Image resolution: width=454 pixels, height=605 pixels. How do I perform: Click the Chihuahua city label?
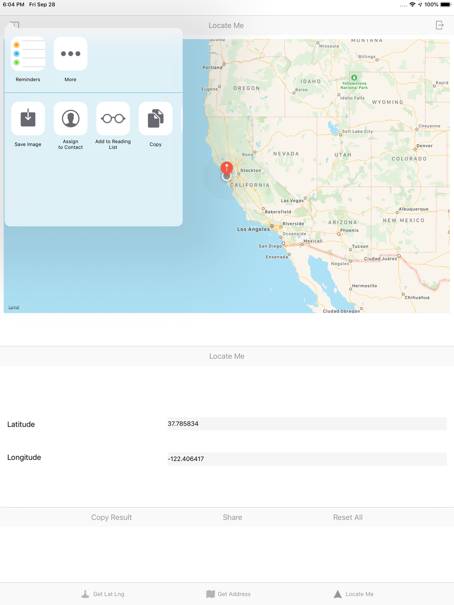click(x=417, y=298)
